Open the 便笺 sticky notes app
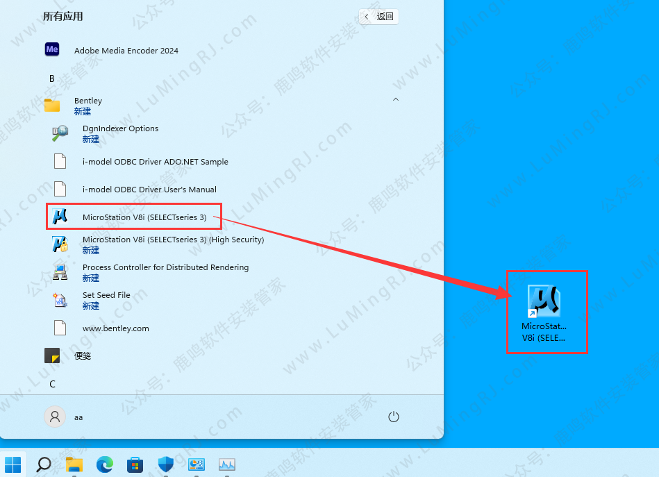 (82, 355)
